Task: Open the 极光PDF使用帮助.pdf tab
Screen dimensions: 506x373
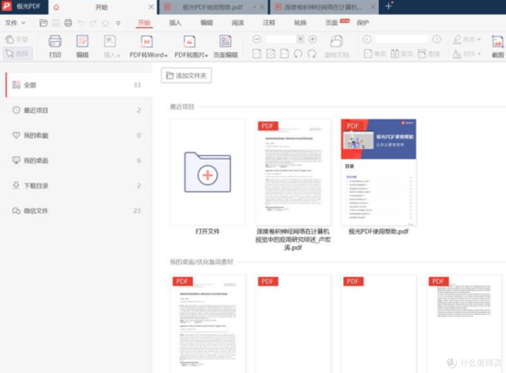Action: [x=212, y=7]
